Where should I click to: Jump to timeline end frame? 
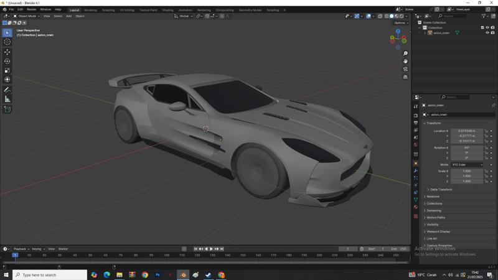[222, 249]
